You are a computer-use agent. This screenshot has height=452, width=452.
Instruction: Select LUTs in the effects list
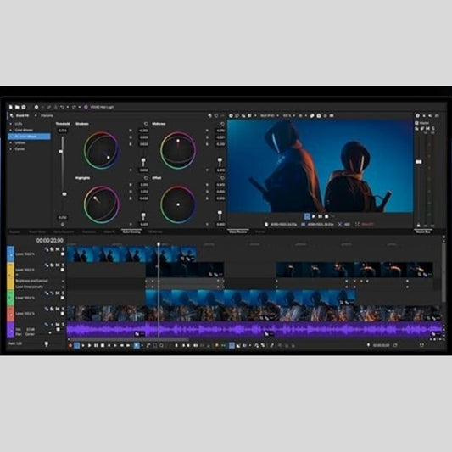click(x=19, y=124)
